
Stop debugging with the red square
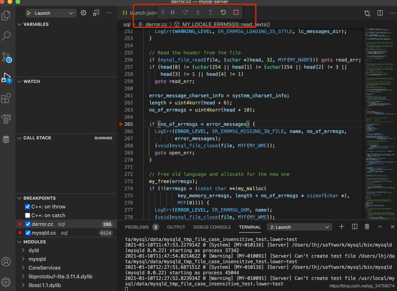pyautogui.click(x=236, y=13)
